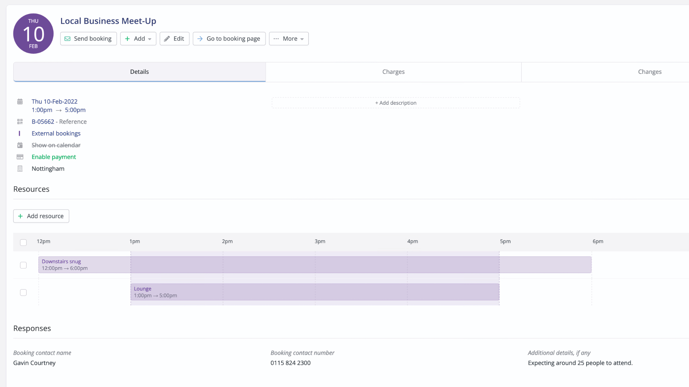This screenshot has height=387, width=689.
Task: Click the 6pm timeline header label
Action: [x=598, y=242]
